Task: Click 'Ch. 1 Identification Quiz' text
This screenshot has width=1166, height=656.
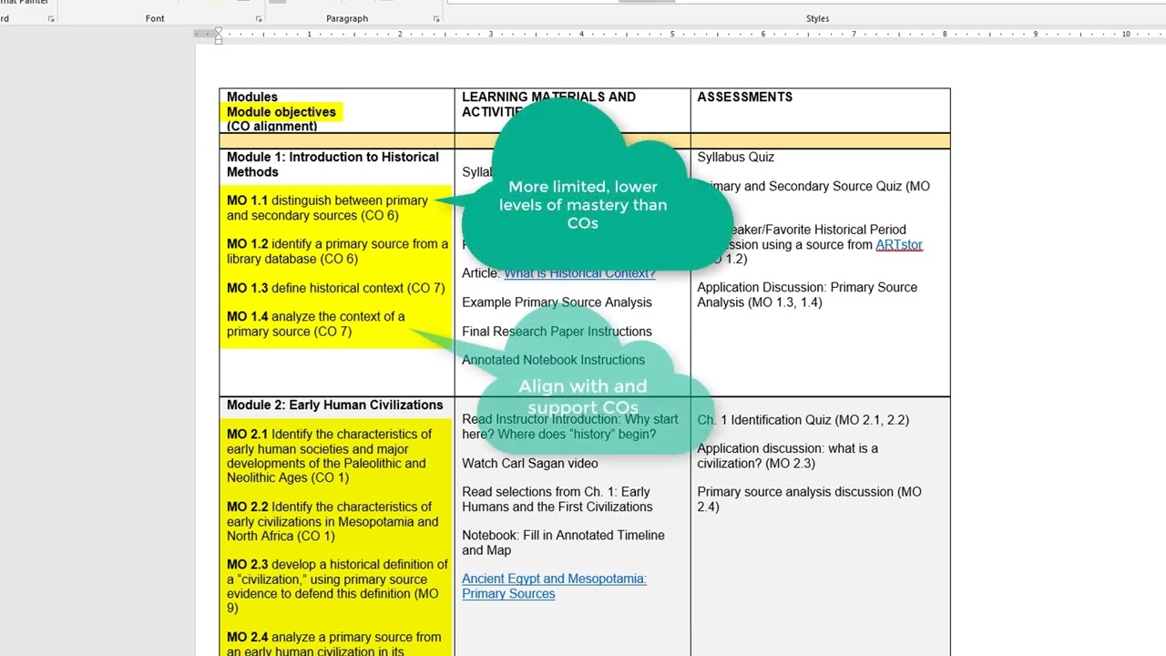Action: (803, 420)
